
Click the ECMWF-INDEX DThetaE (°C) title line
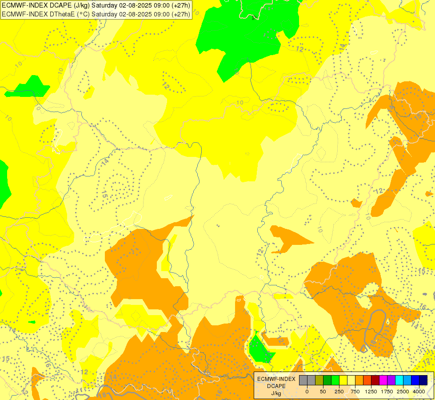(x=96, y=14)
